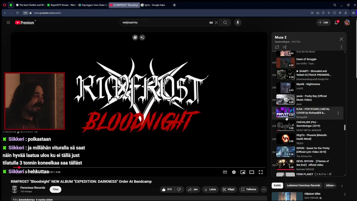The height and width of the screenshot is (201, 357).
Task: Go back with browser back arrow
Action: [x=5, y=13]
